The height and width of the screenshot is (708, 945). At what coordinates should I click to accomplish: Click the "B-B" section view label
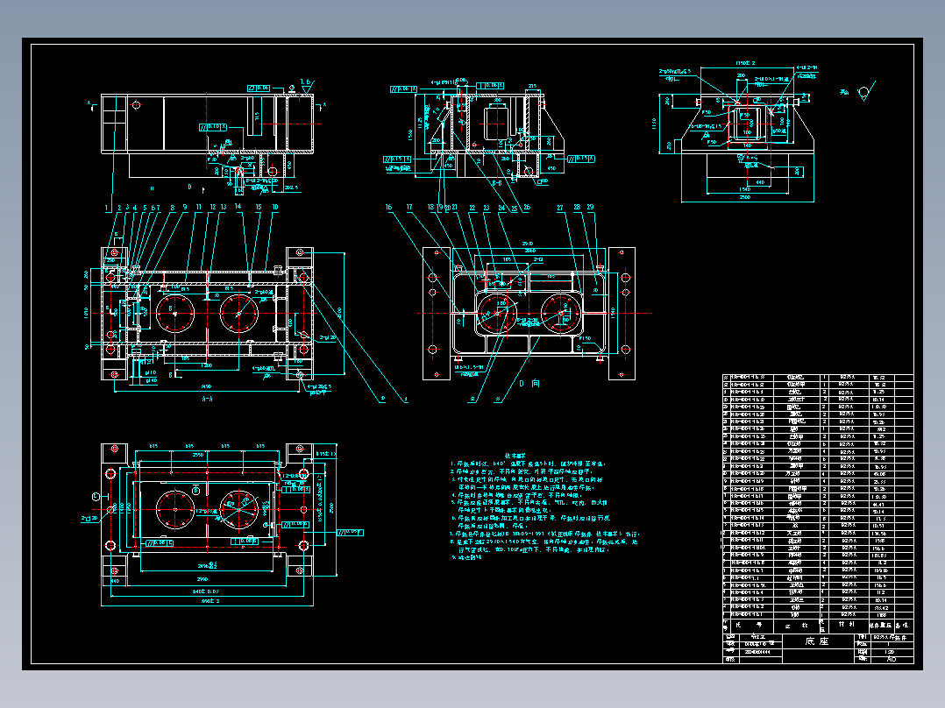pos(498,182)
